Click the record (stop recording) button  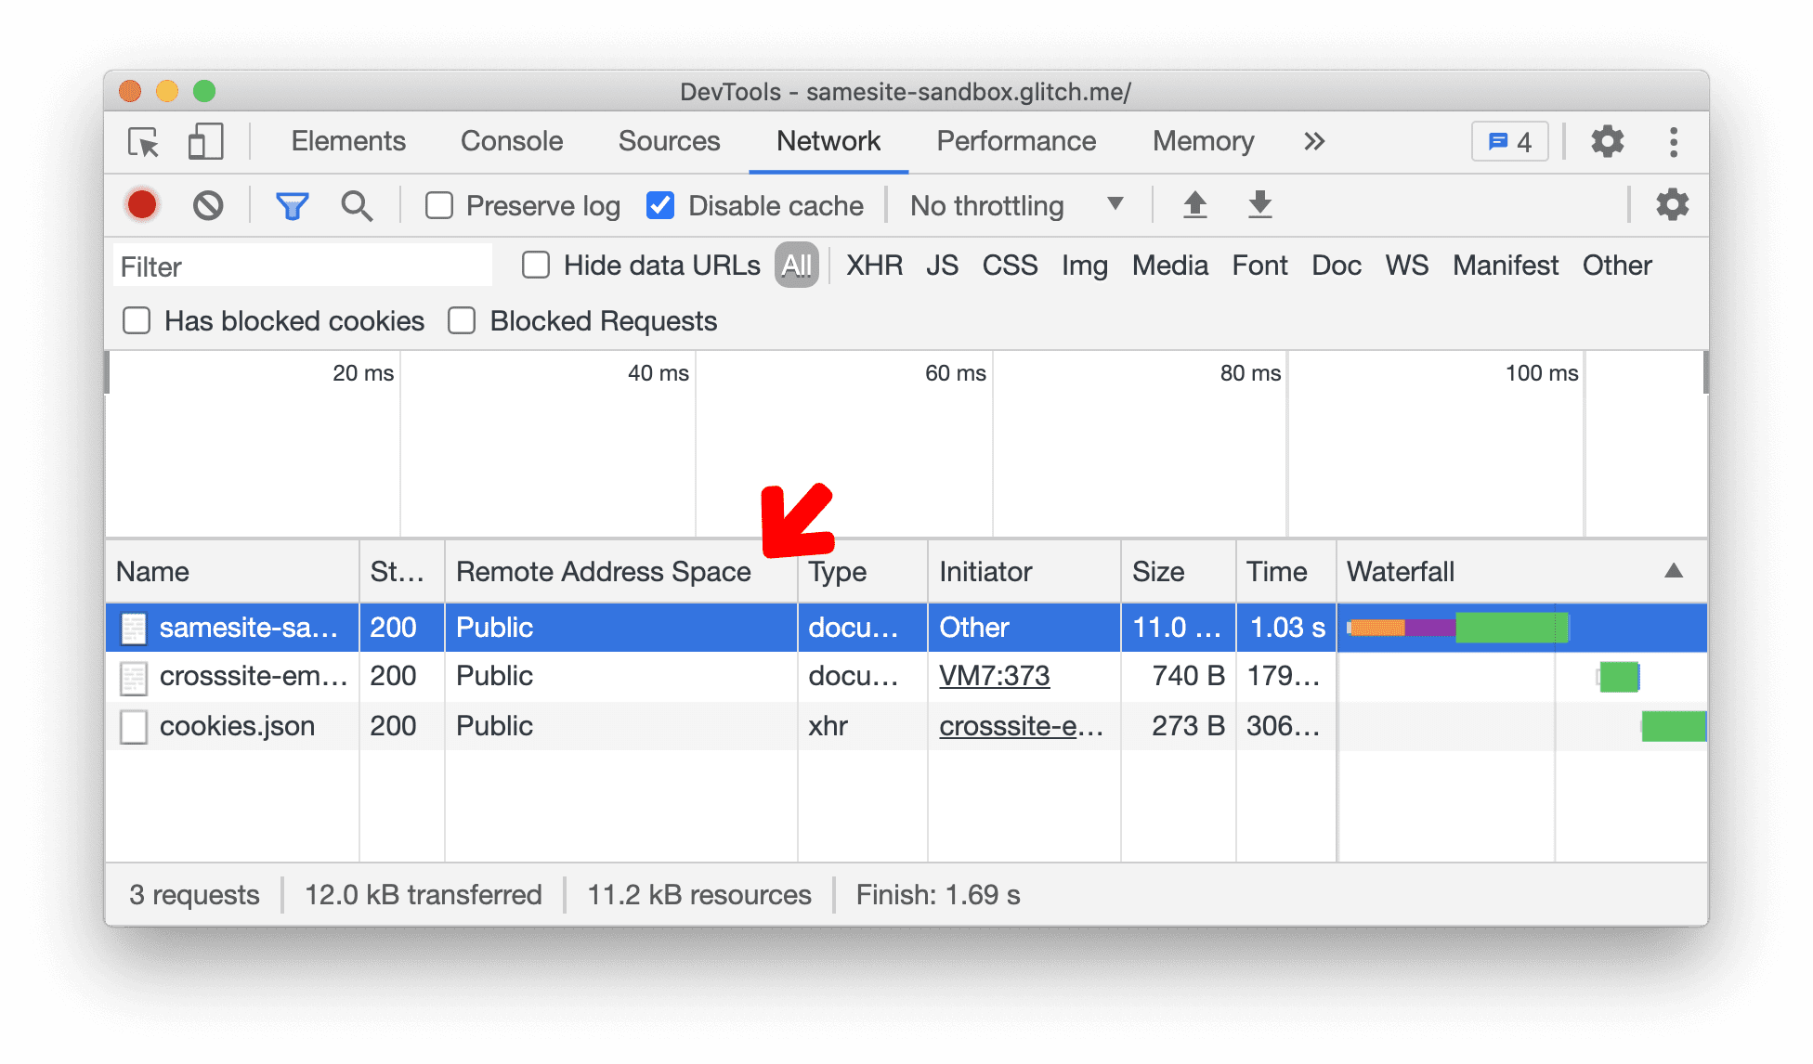(143, 205)
